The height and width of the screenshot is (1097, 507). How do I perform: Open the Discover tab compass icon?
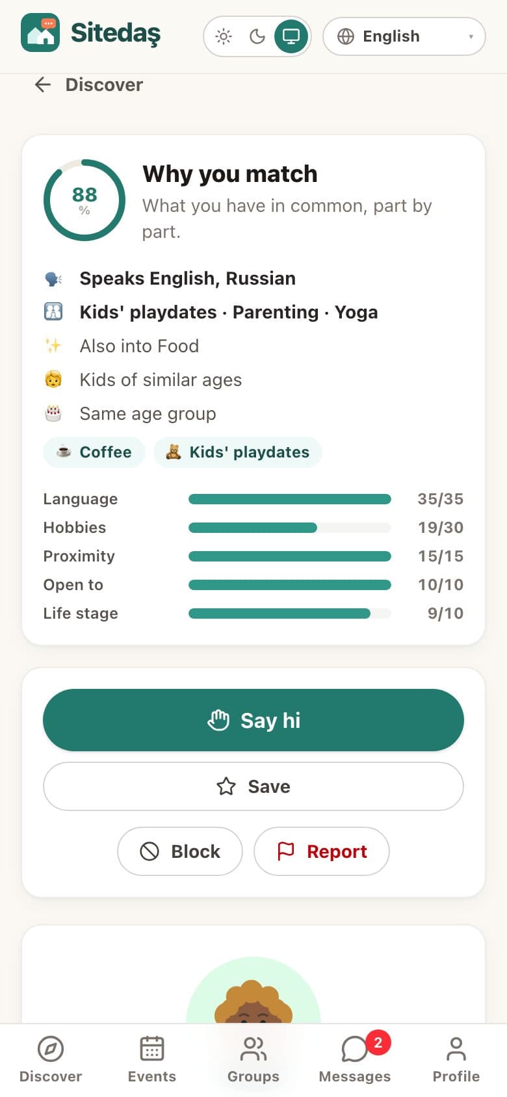[x=51, y=1048]
